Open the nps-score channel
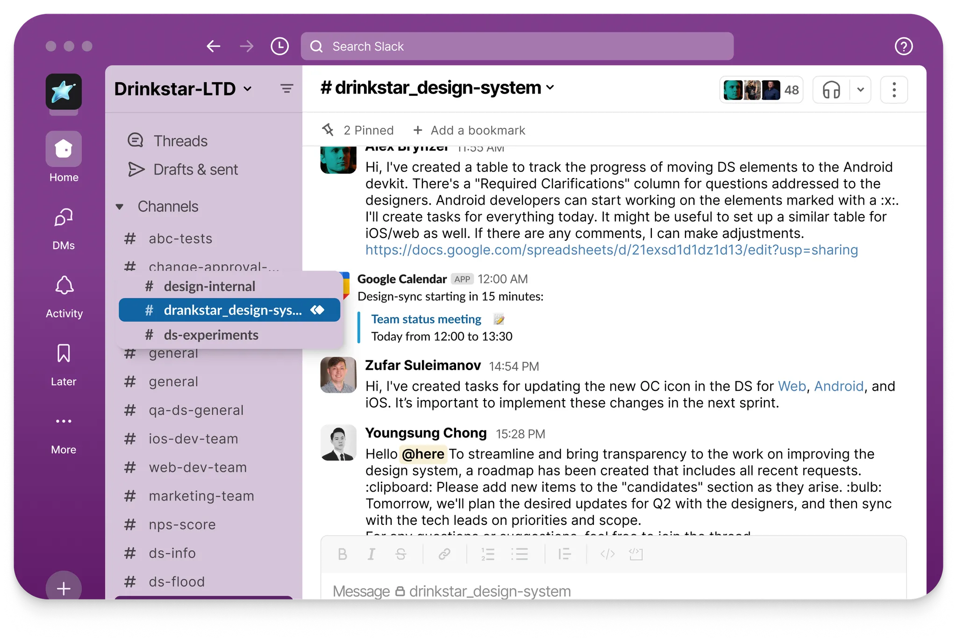Screen dimensions: 957x638 [x=170, y=524]
